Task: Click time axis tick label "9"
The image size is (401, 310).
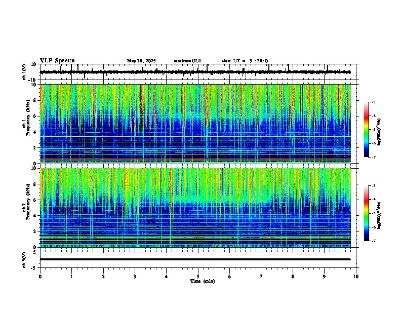Action: 324,277
